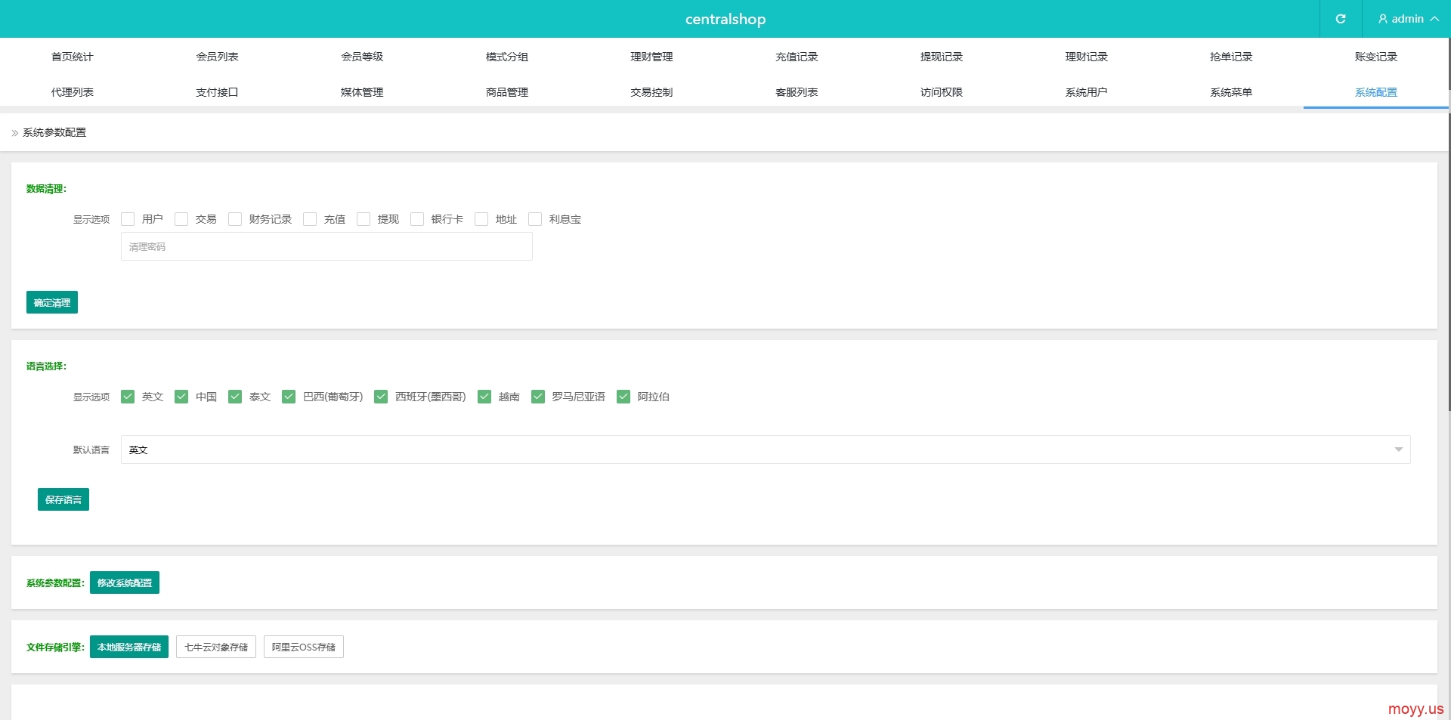Open the 默认语言 dropdown
The image size is (1451, 720).
[x=766, y=450]
